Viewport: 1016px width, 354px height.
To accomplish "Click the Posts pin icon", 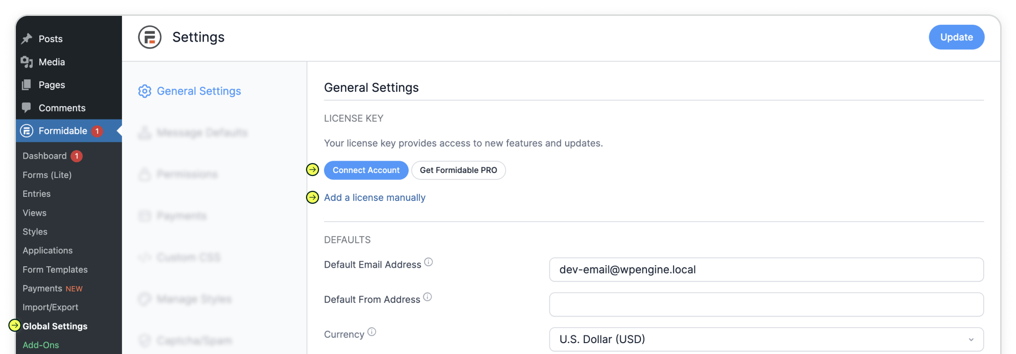I will click(x=27, y=39).
